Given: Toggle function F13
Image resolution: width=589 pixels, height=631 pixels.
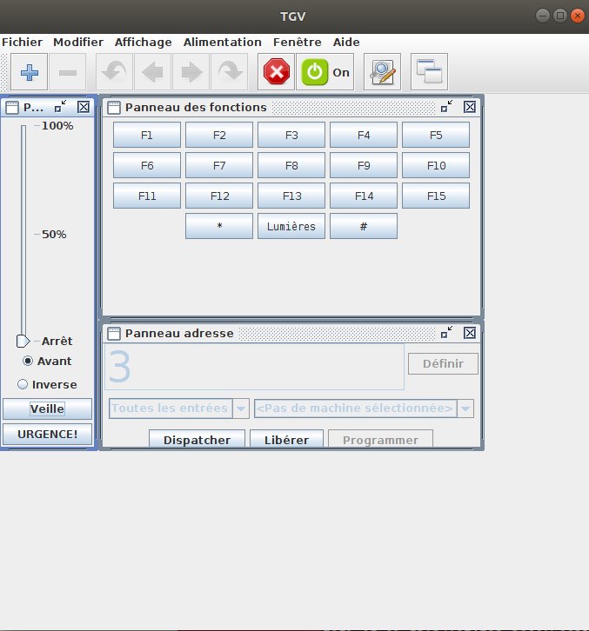Looking at the screenshot, I should [291, 196].
